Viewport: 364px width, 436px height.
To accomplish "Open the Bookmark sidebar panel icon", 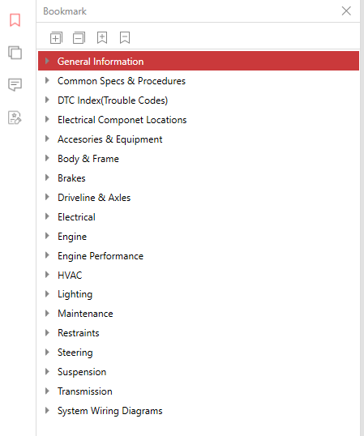I will pos(15,20).
